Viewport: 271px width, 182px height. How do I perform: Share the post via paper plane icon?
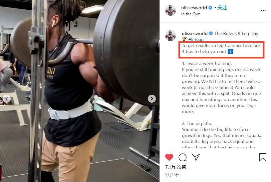(196, 157)
